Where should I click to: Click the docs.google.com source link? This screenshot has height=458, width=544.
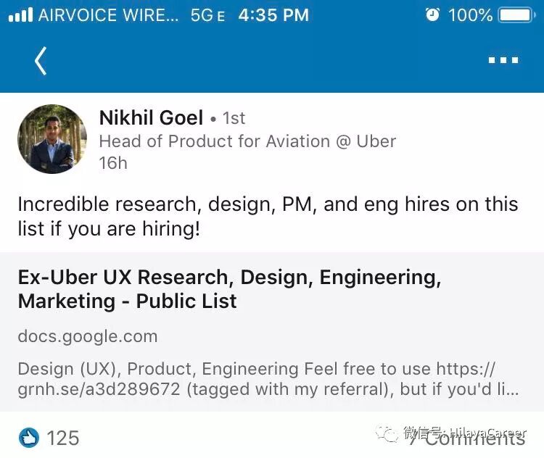click(x=87, y=336)
